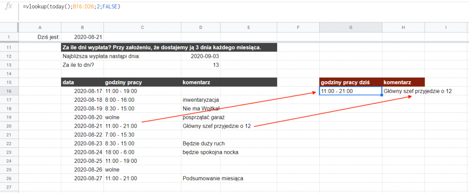The image size is (469, 193).
Task: Click the cell with value 13
Action: (201, 65)
